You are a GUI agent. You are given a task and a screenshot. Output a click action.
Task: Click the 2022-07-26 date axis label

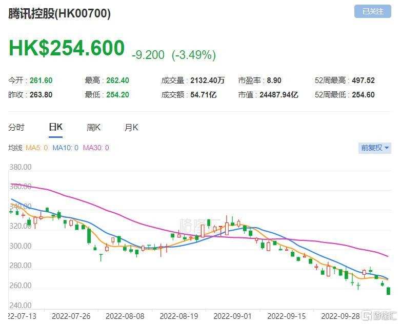(x=71, y=316)
